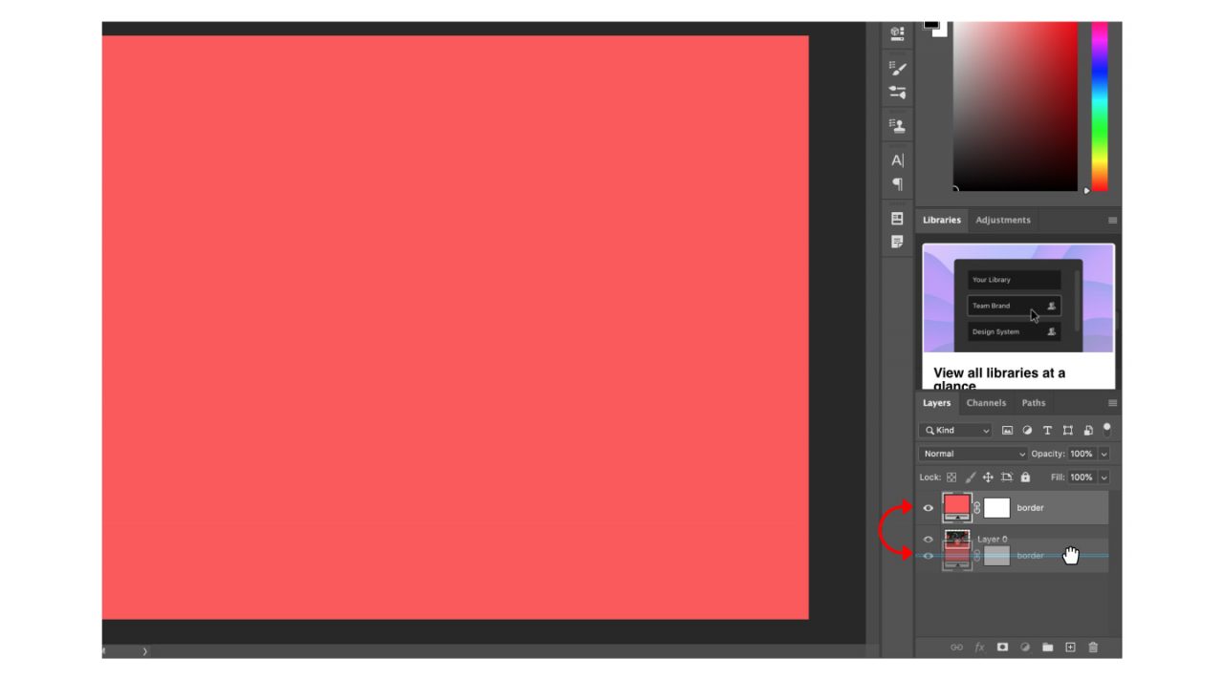
Task: Open the Paragraph panel icon
Action: (897, 184)
